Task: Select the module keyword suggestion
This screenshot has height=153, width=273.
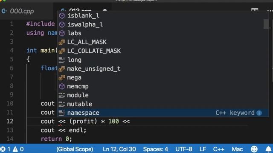Action: coord(163,95)
